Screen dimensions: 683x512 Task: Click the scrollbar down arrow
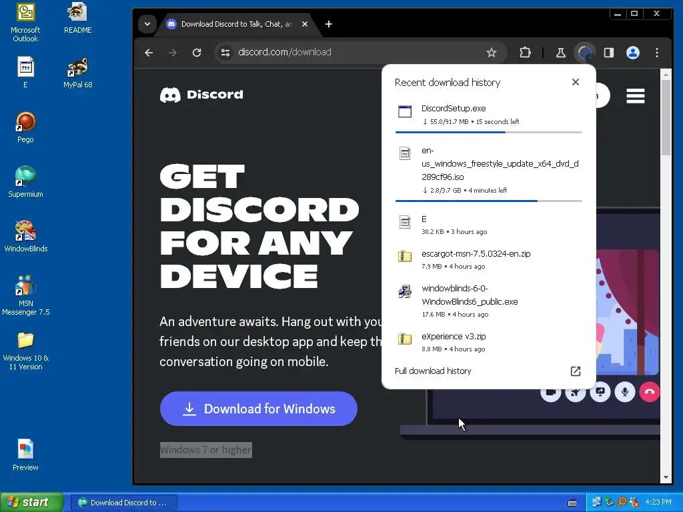click(x=666, y=477)
